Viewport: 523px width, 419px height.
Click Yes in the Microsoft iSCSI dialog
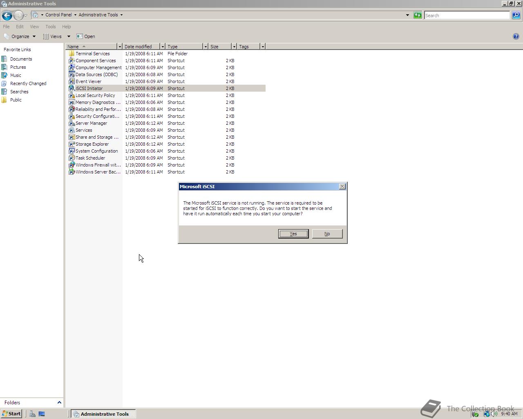(293, 234)
